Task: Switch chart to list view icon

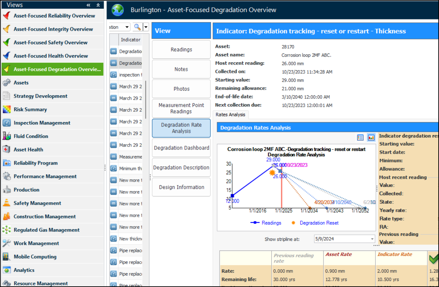Action: click(x=361, y=137)
